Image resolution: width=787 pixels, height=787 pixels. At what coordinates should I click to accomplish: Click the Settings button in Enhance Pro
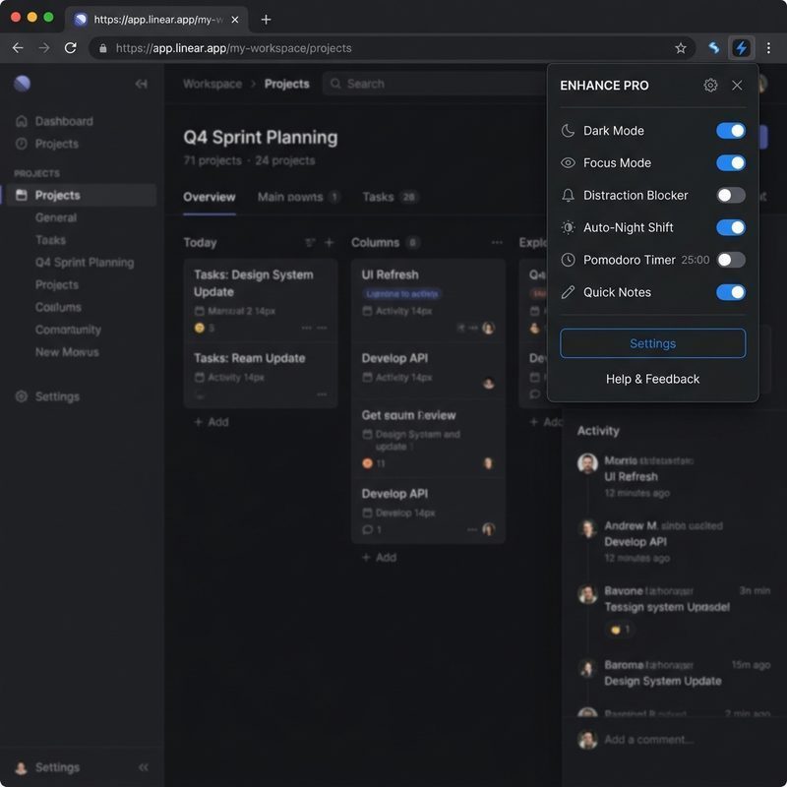pyautogui.click(x=652, y=343)
